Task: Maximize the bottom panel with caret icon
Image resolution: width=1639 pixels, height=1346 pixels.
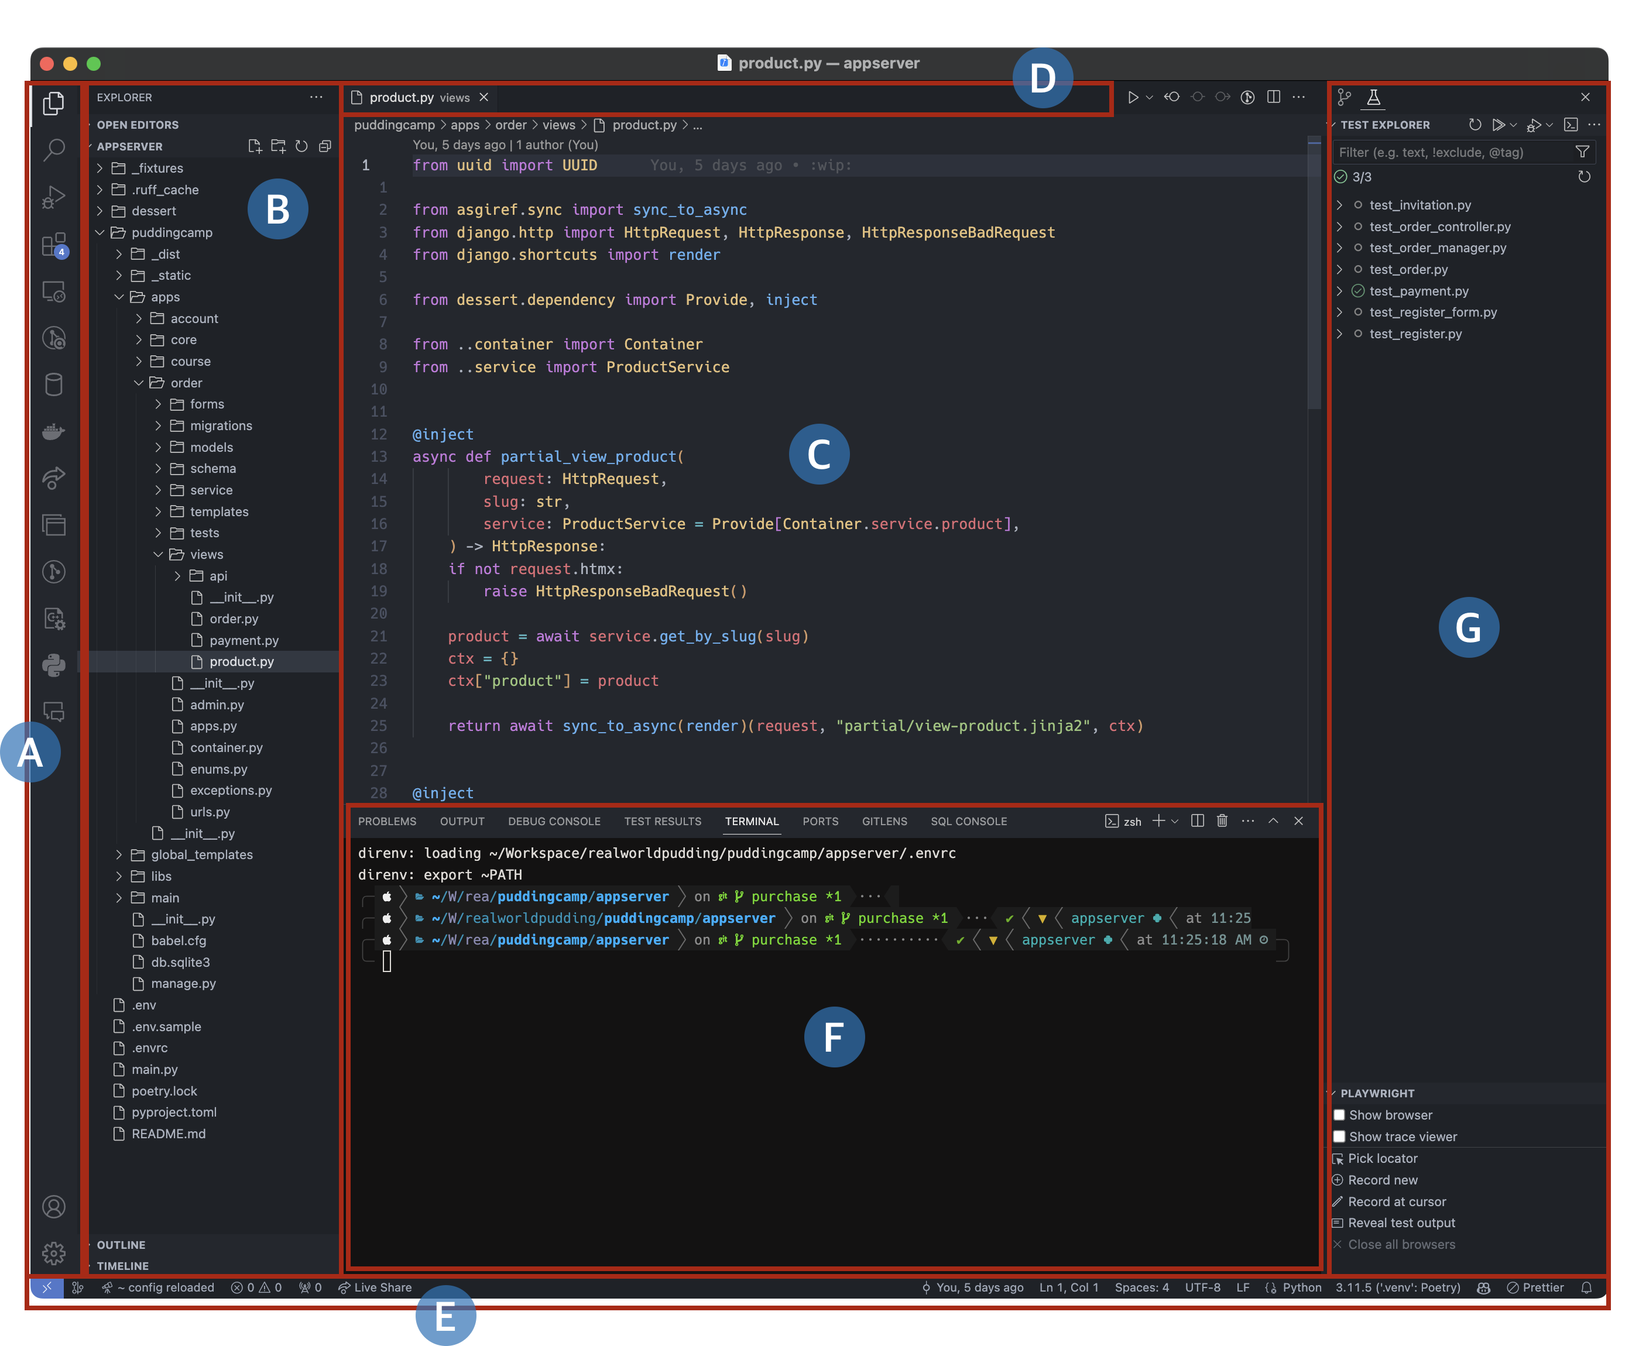Action: pyautogui.click(x=1273, y=820)
